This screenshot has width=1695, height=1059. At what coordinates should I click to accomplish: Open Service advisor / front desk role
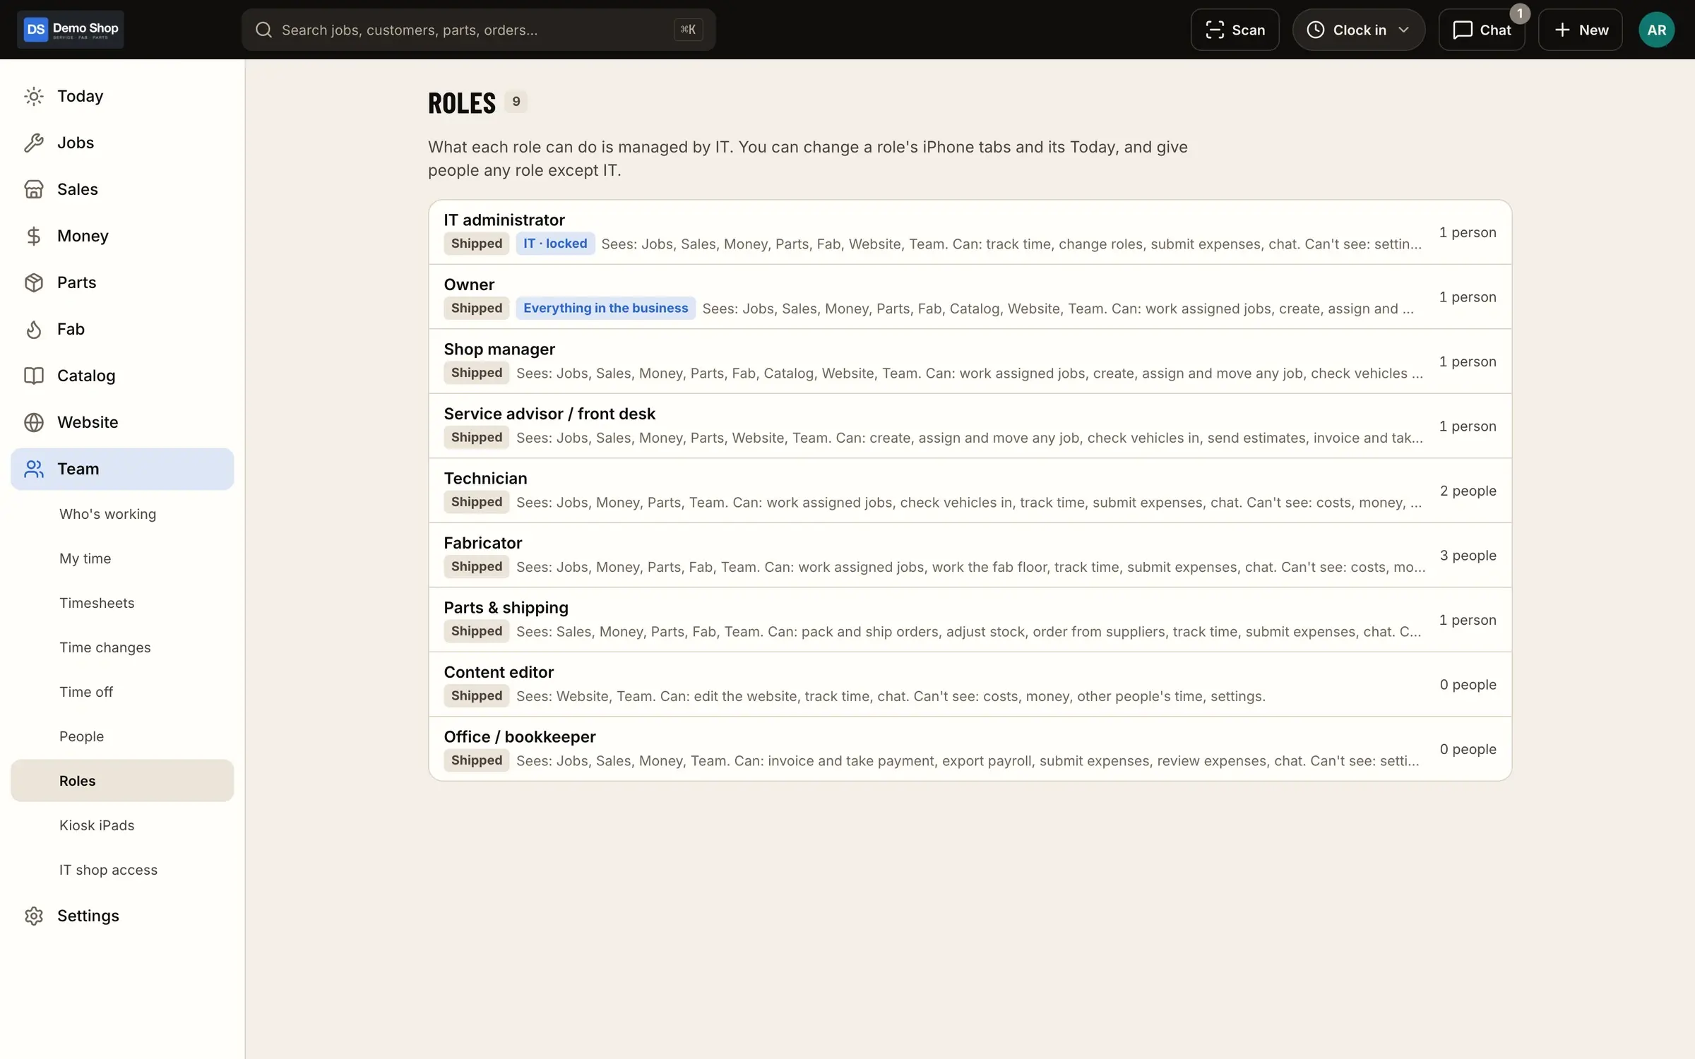coord(970,426)
